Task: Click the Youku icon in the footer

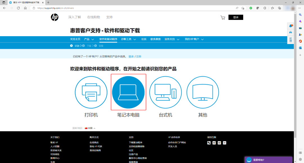Action: (x=225, y=143)
